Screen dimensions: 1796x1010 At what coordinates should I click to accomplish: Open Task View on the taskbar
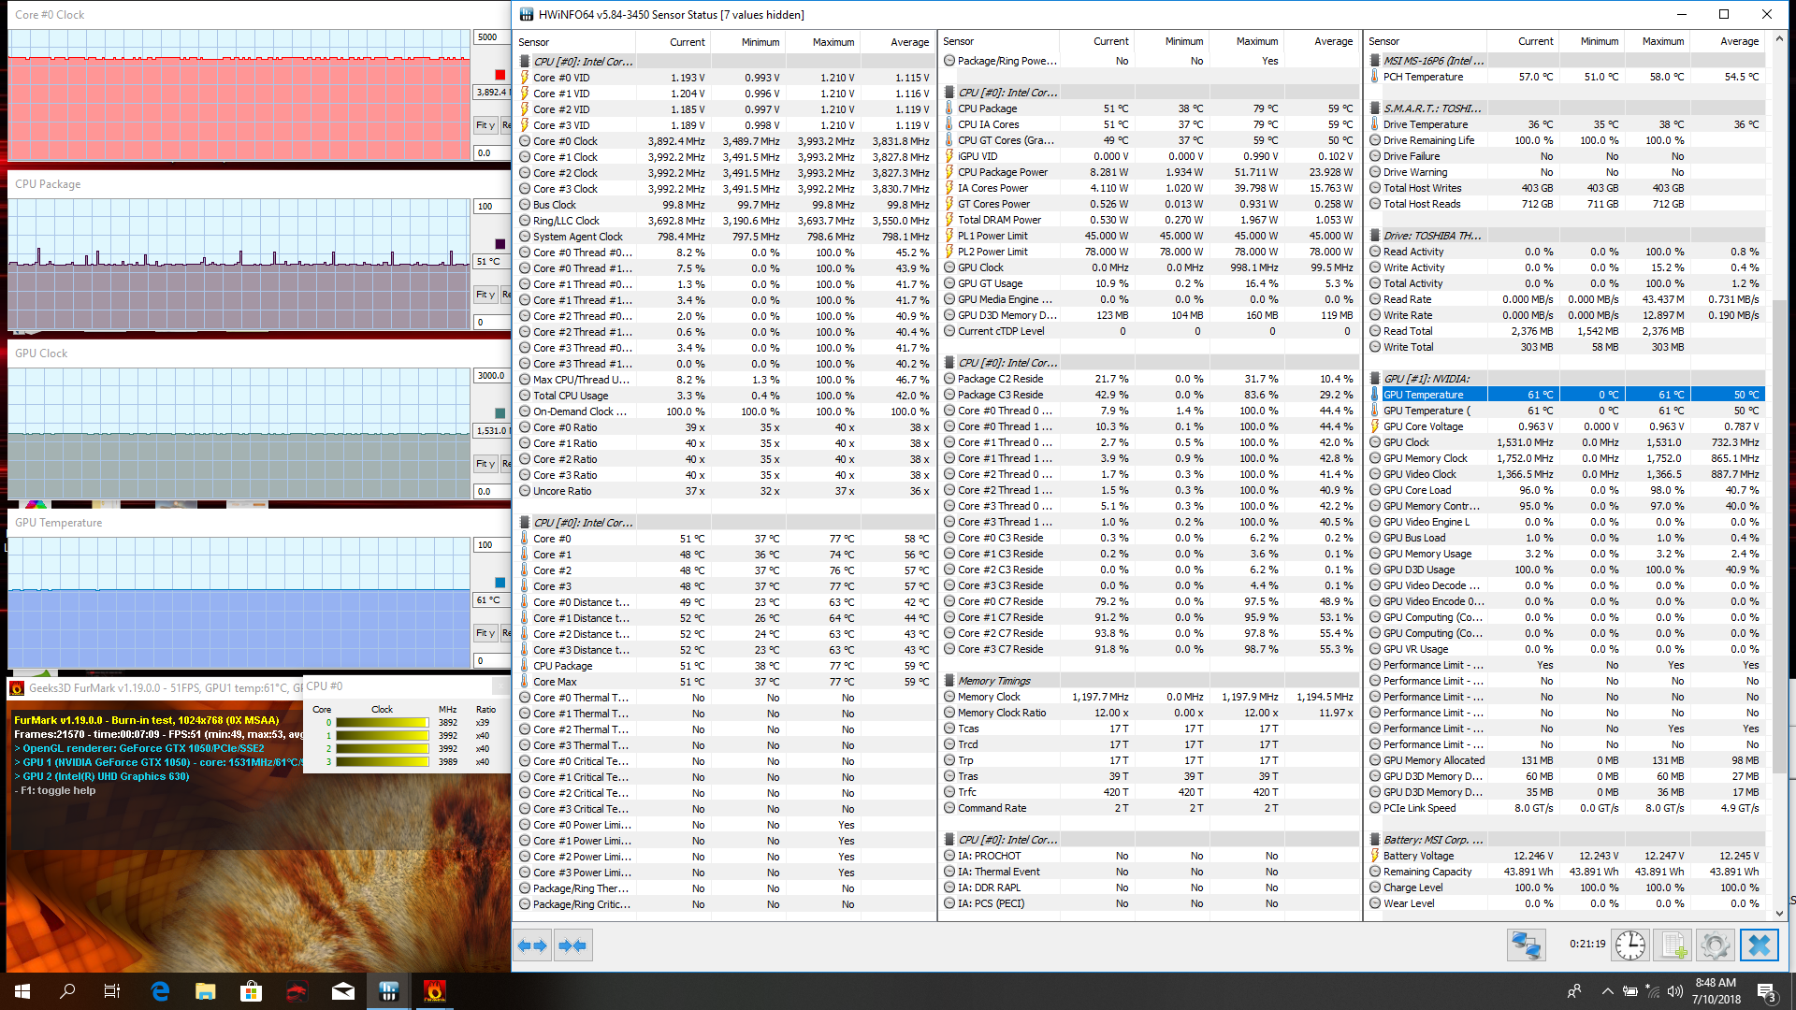coord(112,991)
